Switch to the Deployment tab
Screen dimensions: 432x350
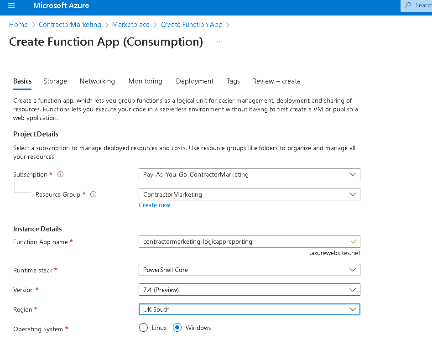pos(195,81)
